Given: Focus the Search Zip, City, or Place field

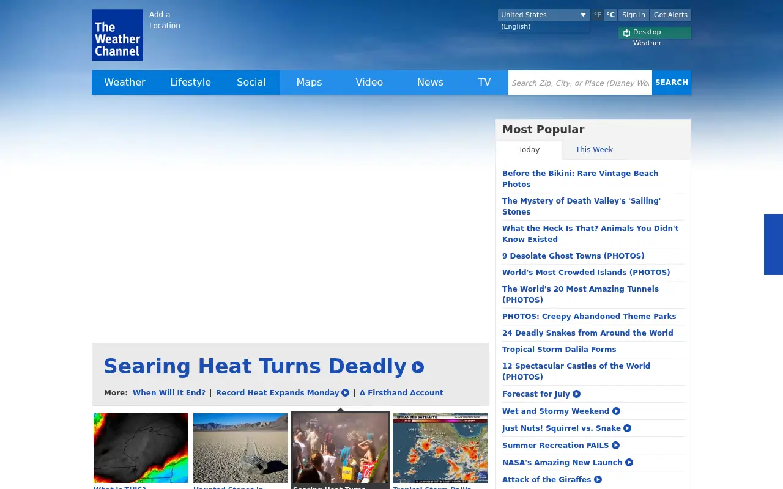Looking at the screenshot, I should pos(580,83).
